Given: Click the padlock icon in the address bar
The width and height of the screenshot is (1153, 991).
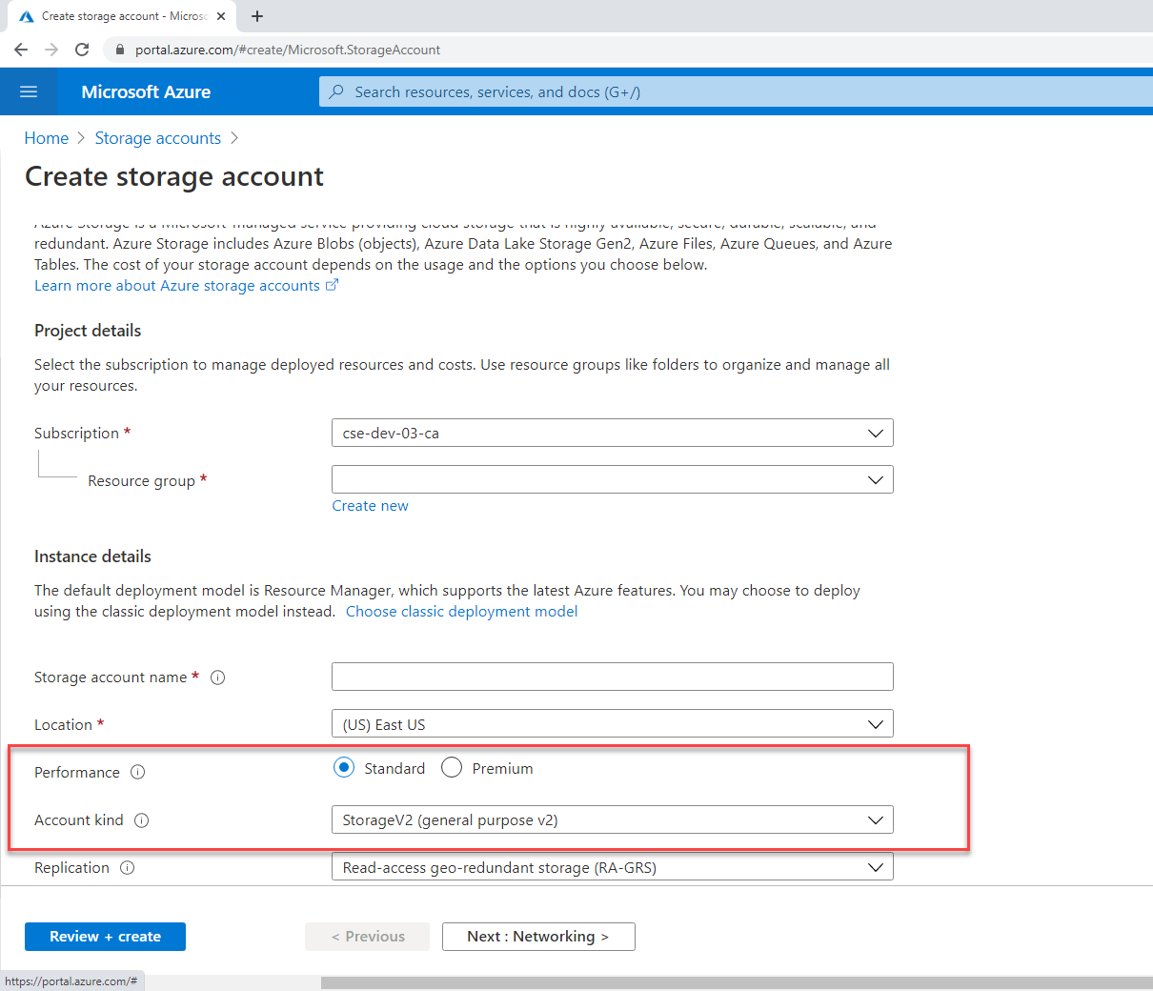Looking at the screenshot, I should tap(119, 49).
